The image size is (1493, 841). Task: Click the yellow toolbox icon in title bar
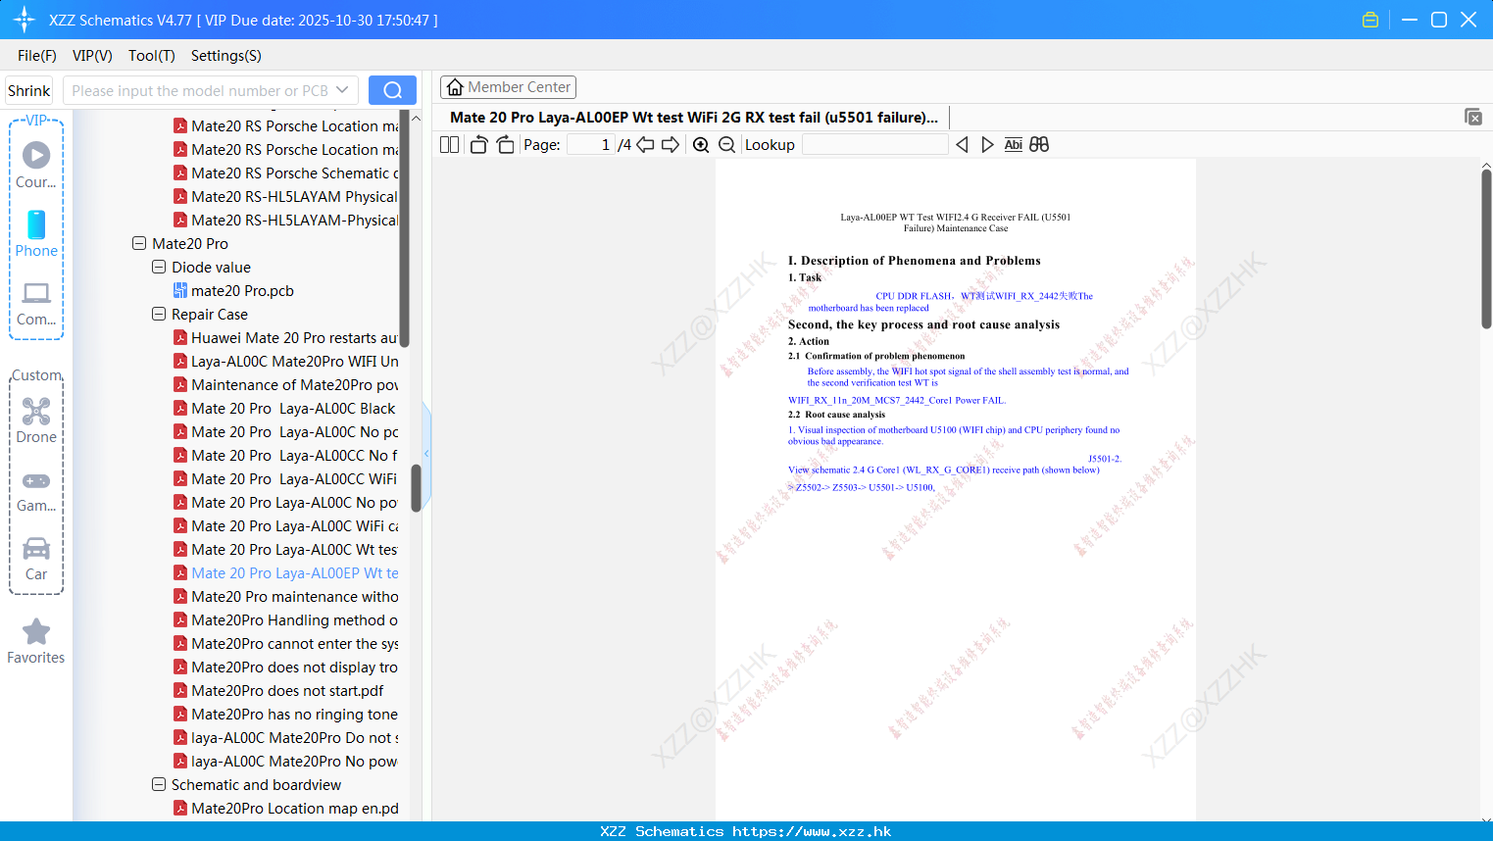pyautogui.click(x=1370, y=20)
